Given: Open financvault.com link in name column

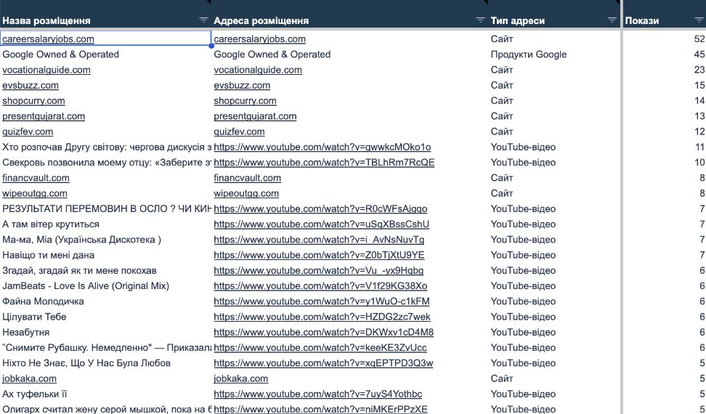Looking at the screenshot, I should (36, 178).
